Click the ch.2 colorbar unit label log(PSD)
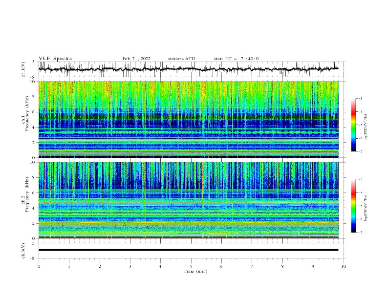 click(x=366, y=208)
